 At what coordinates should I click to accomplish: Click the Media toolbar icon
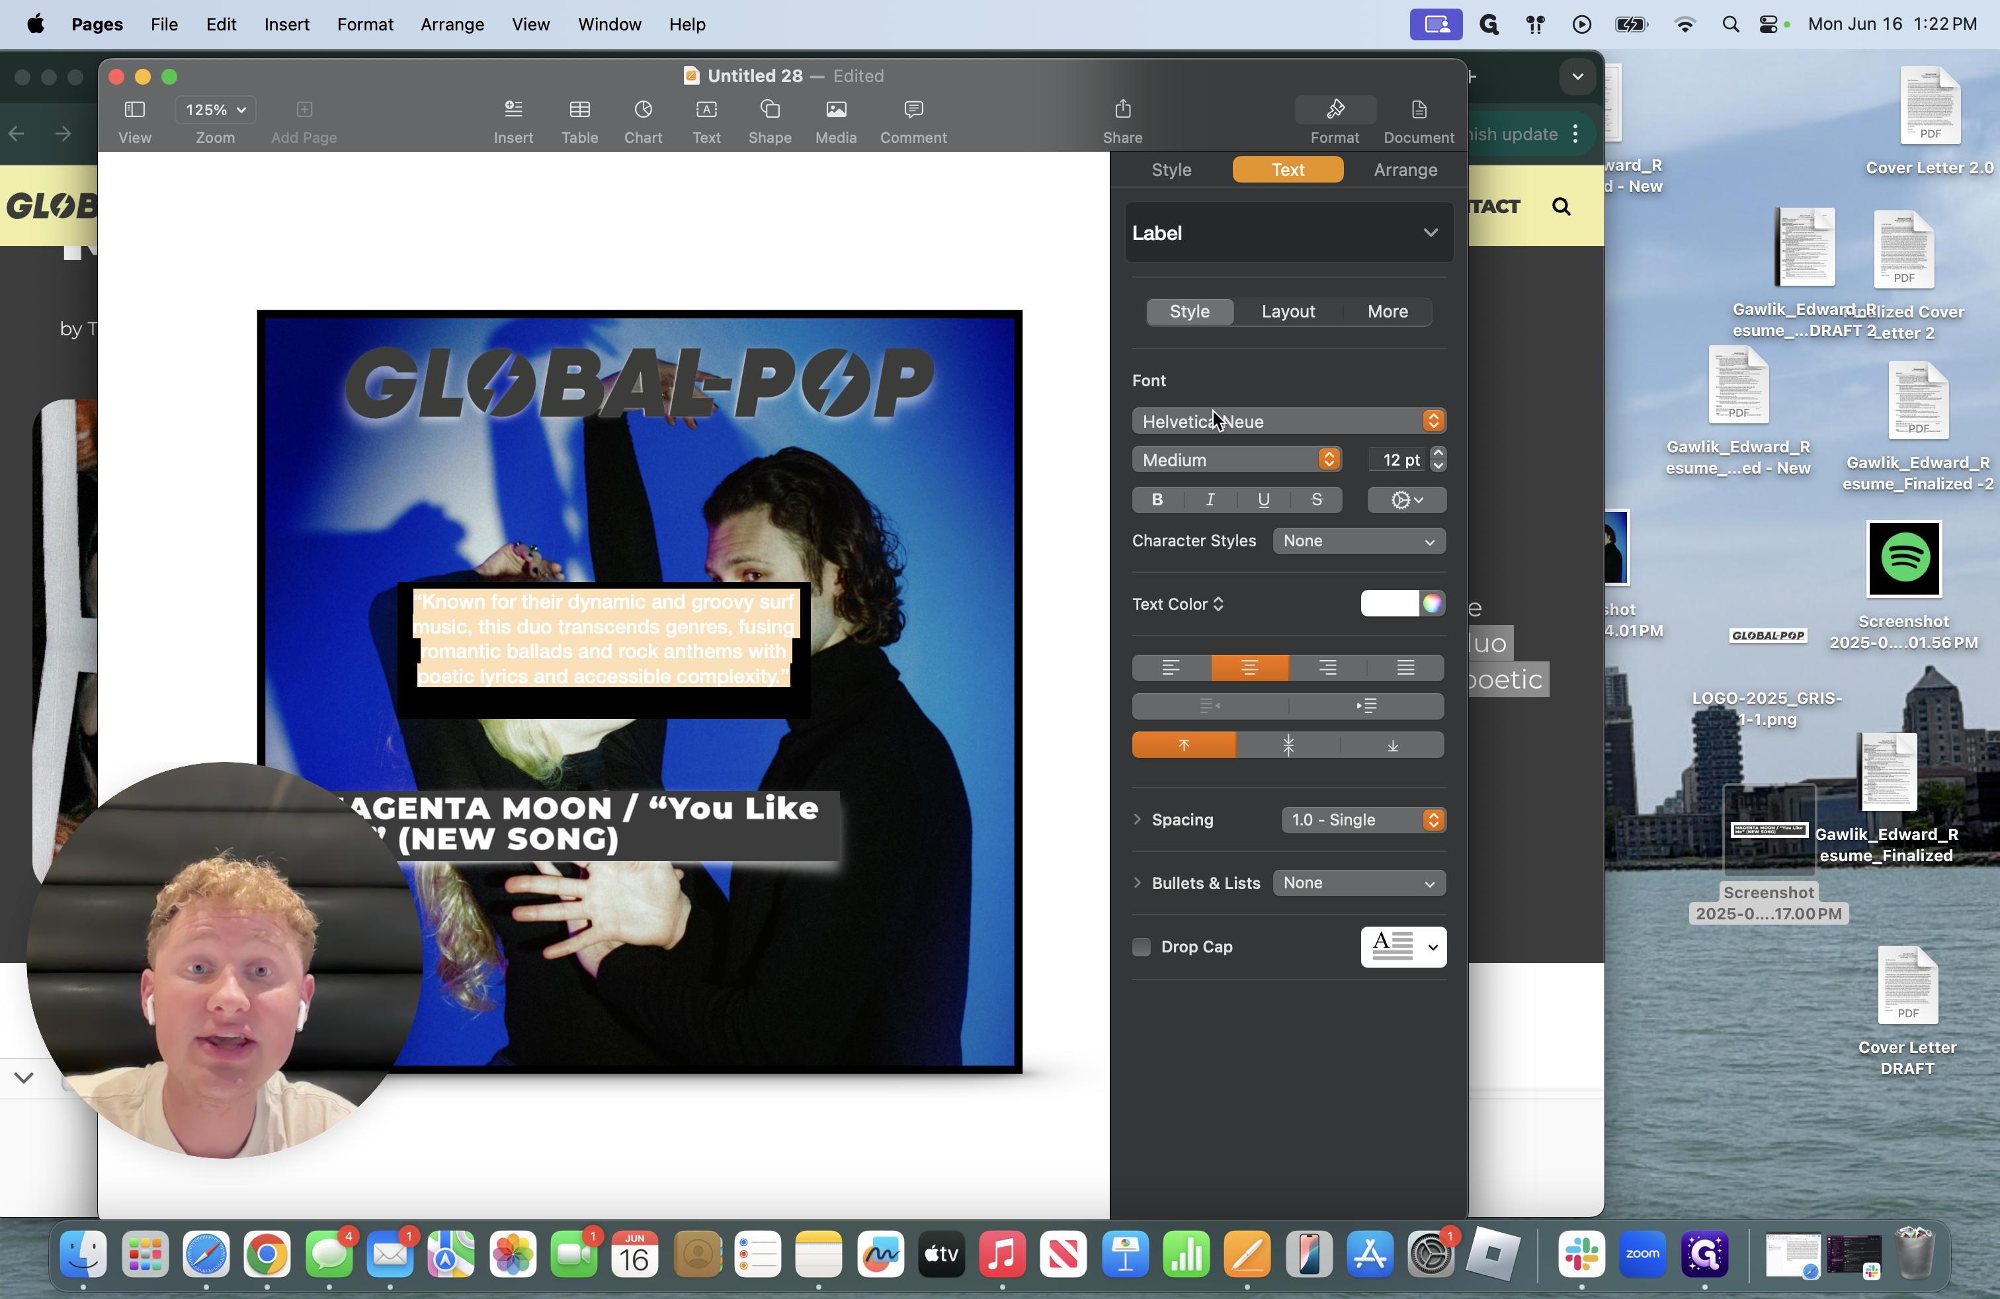point(836,109)
